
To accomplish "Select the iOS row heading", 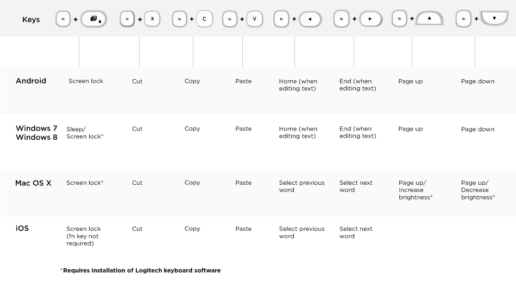I will pyautogui.click(x=22, y=228).
